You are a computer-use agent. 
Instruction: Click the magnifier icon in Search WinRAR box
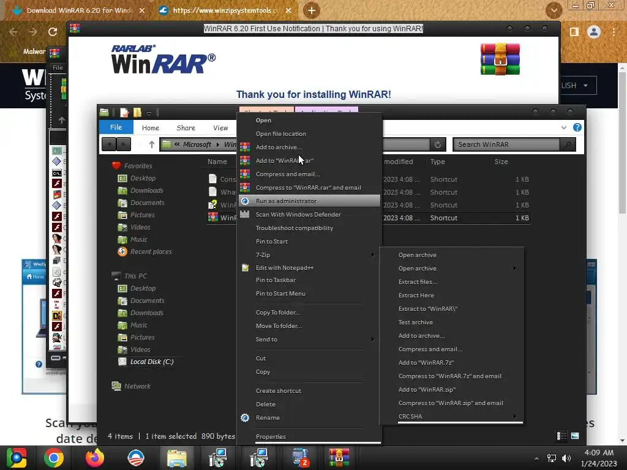(x=568, y=144)
